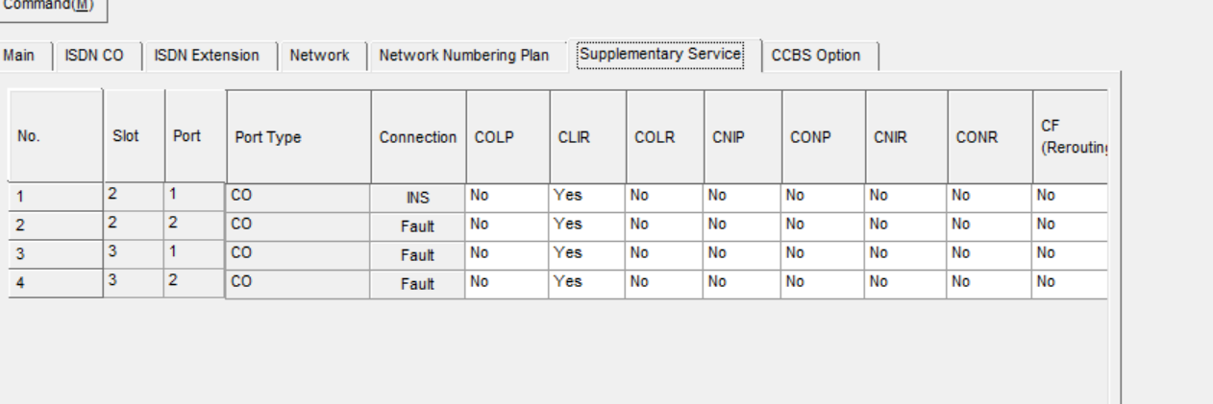
Task: Click the CNIR cell in row 2
Action: point(906,225)
